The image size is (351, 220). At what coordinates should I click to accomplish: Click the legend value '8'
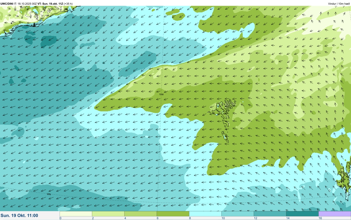click(190, 218)
